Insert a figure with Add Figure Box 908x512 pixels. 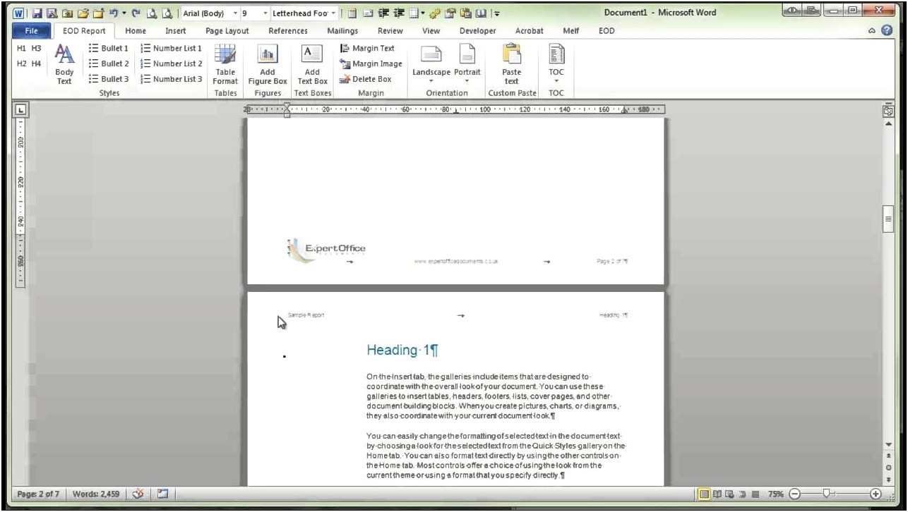click(x=268, y=64)
